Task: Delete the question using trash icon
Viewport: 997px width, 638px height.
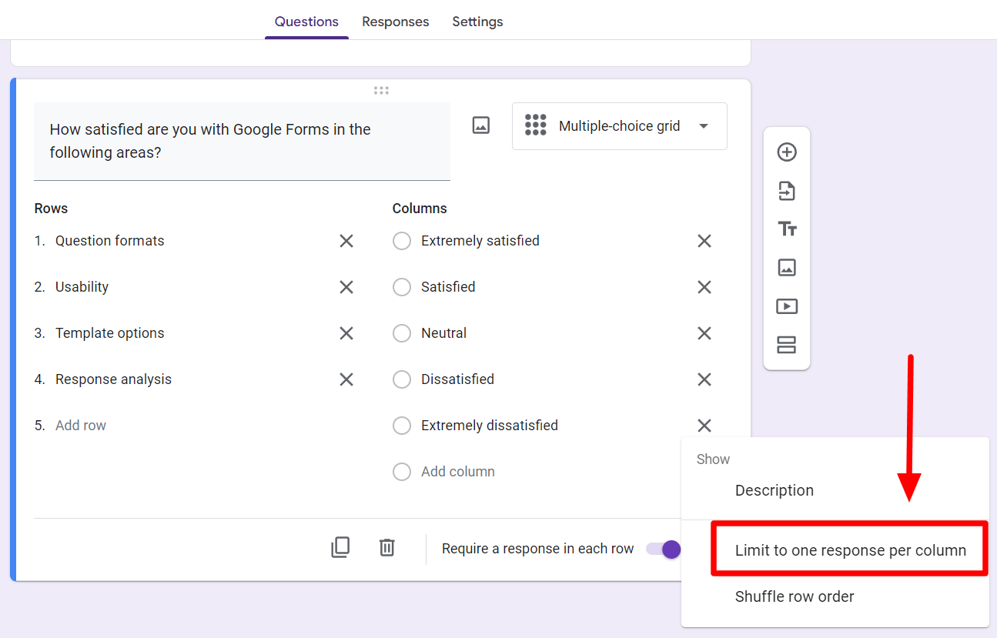Action: tap(386, 547)
